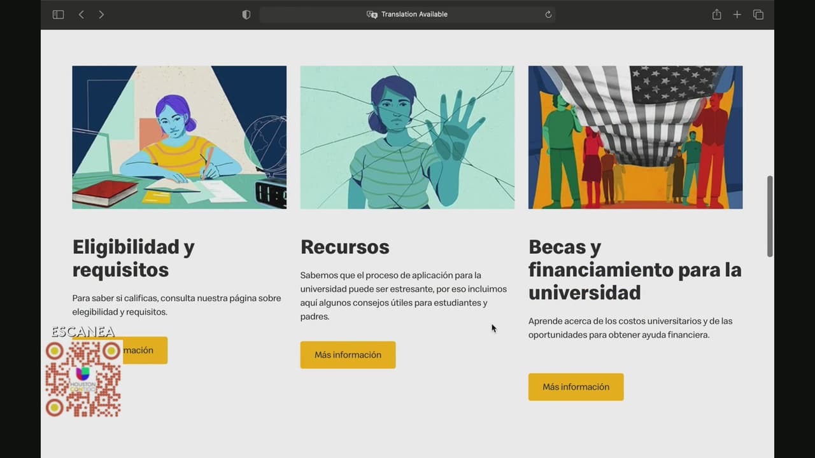Open a new tab with plus icon
Viewport: 815px width, 458px height.
click(x=737, y=15)
